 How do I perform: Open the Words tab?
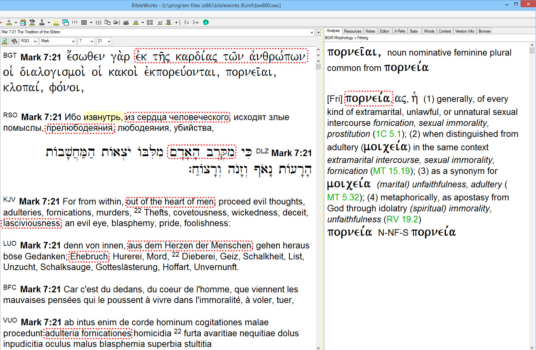[x=429, y=31]
